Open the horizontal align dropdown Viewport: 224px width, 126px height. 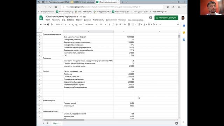(140, 24)
